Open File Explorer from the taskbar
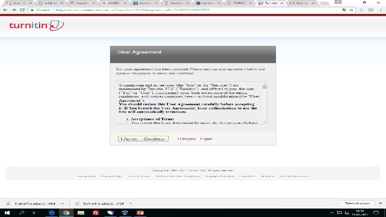386x217 pixels. click(81, 213)
